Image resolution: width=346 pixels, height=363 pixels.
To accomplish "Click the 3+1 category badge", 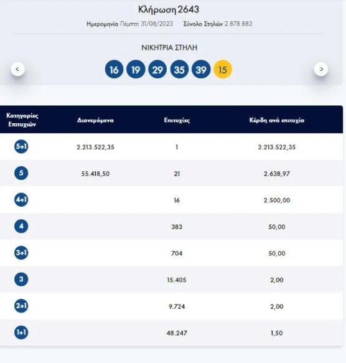I will click(x=21, y=253).
